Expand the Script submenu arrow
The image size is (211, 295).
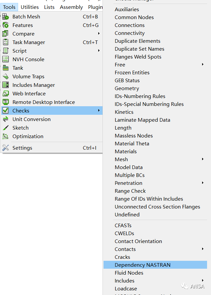[x=99, y=51]
